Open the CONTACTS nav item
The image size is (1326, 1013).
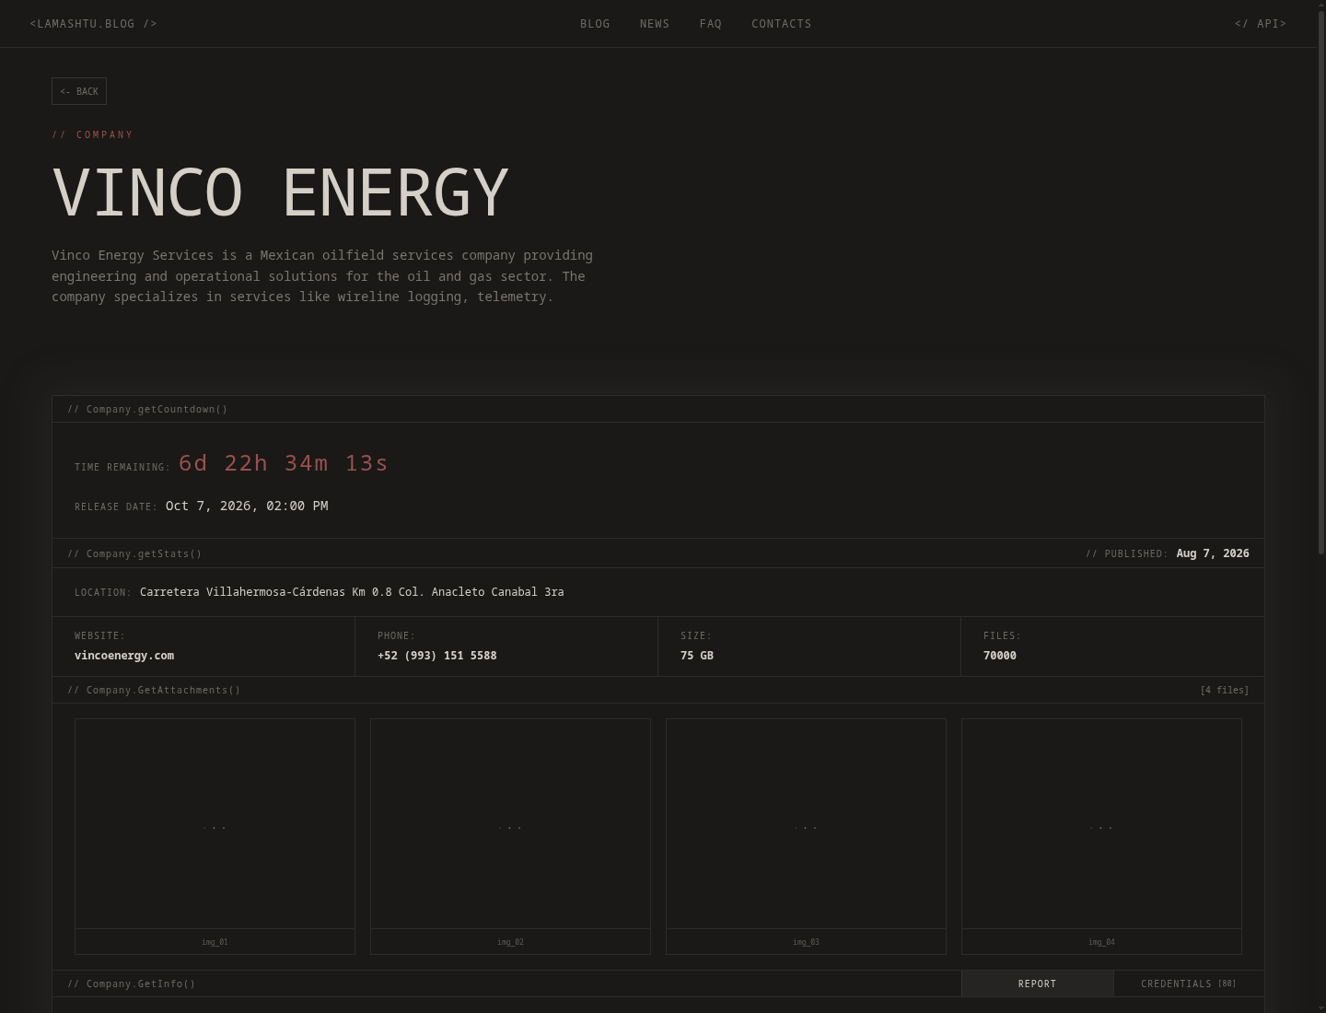tap(781, 24)
